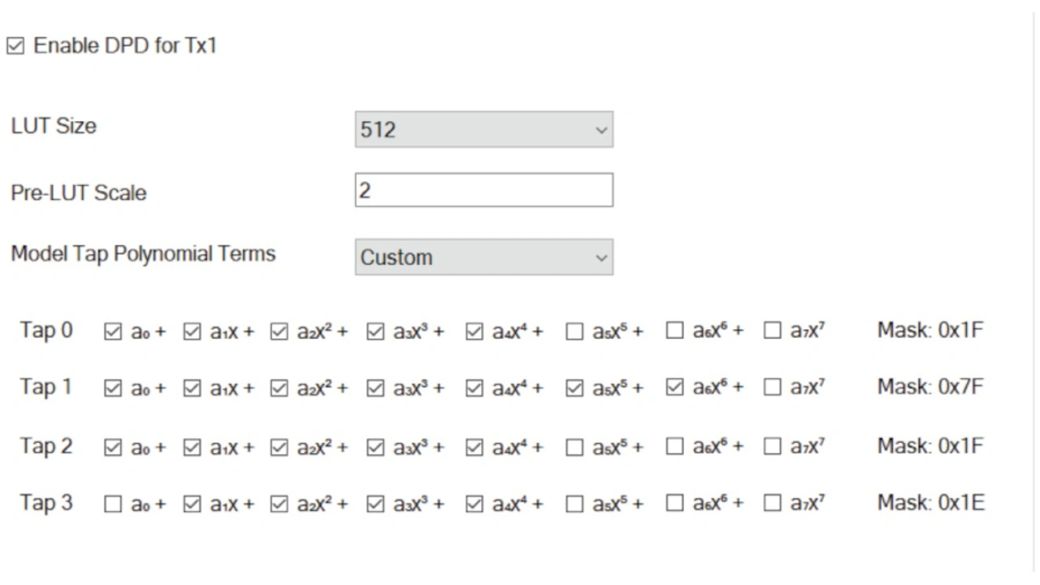
Task: Toggle Tap 0 a₁x term checkbox
Action: [x=192, y=331]
